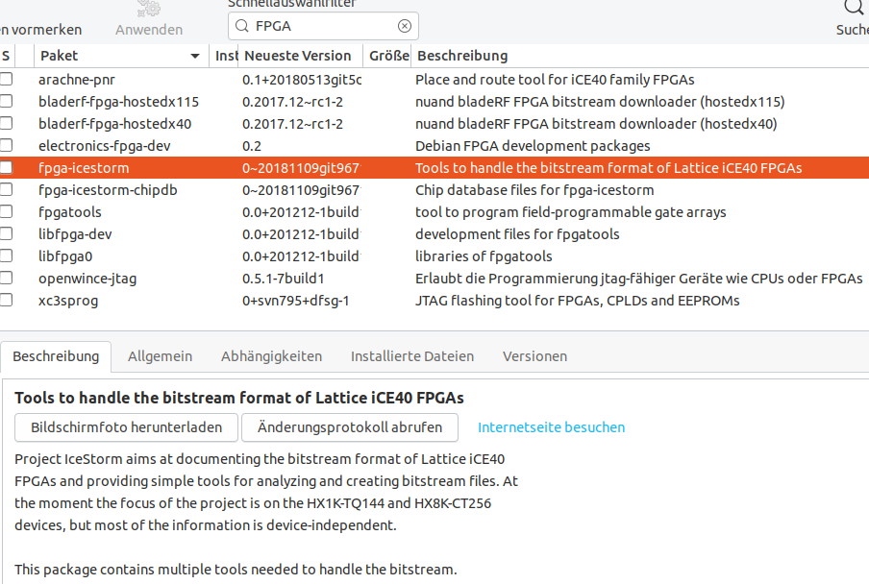Toggle checkbox for bladerf-fpga-hostedx115
This screenshot has height=584, width=869.
click(6, 101)
